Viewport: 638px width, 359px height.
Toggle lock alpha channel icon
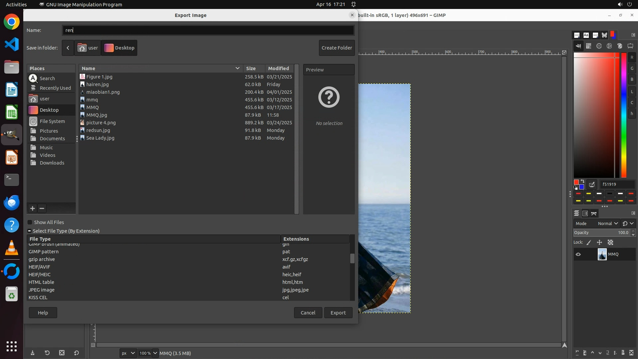click(x=610, y=242)
